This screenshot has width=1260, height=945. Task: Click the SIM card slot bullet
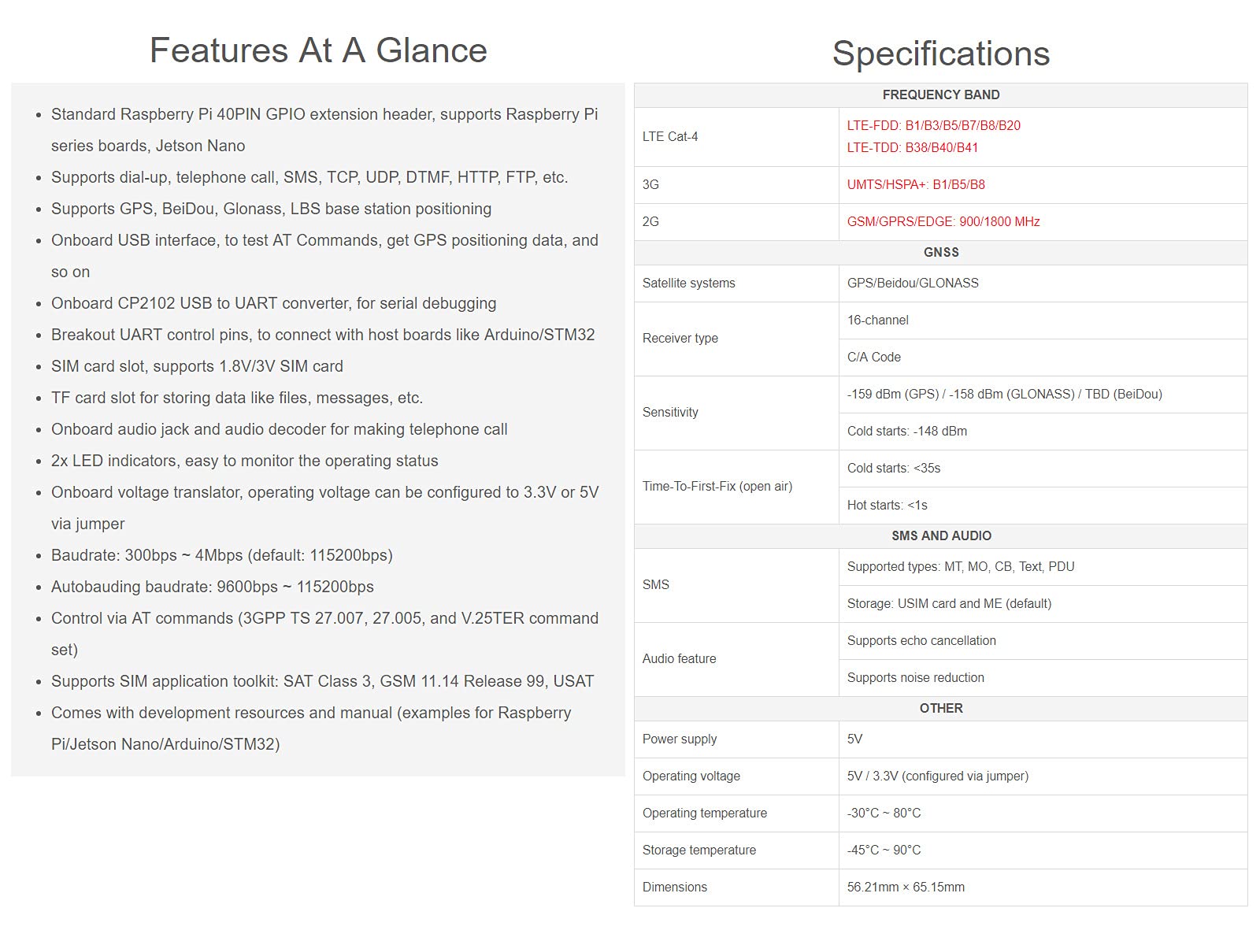[197, 366]
